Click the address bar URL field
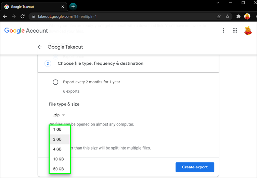257x178 pixels. (x=120, y=16)
